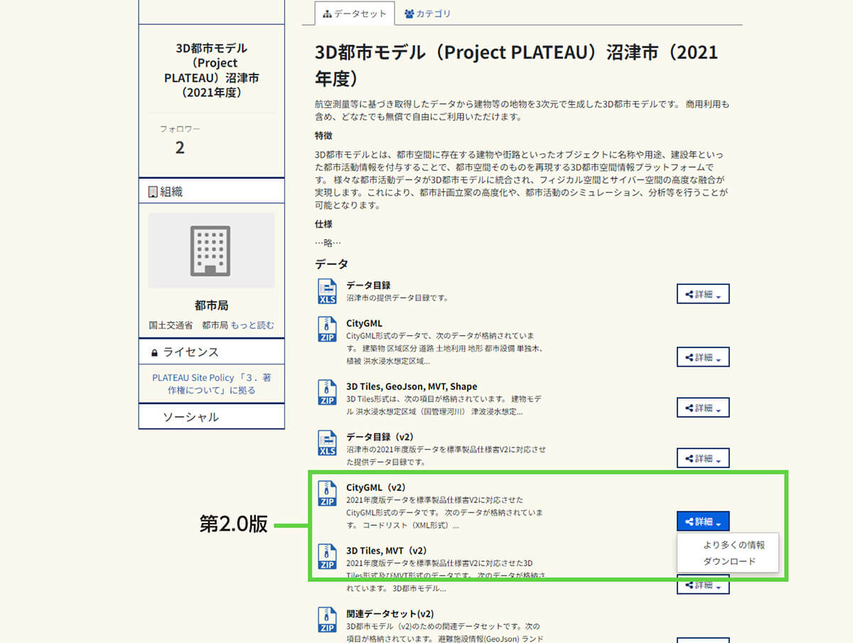
Task: Click the XLS icon for データ目録
Action: 327,291
